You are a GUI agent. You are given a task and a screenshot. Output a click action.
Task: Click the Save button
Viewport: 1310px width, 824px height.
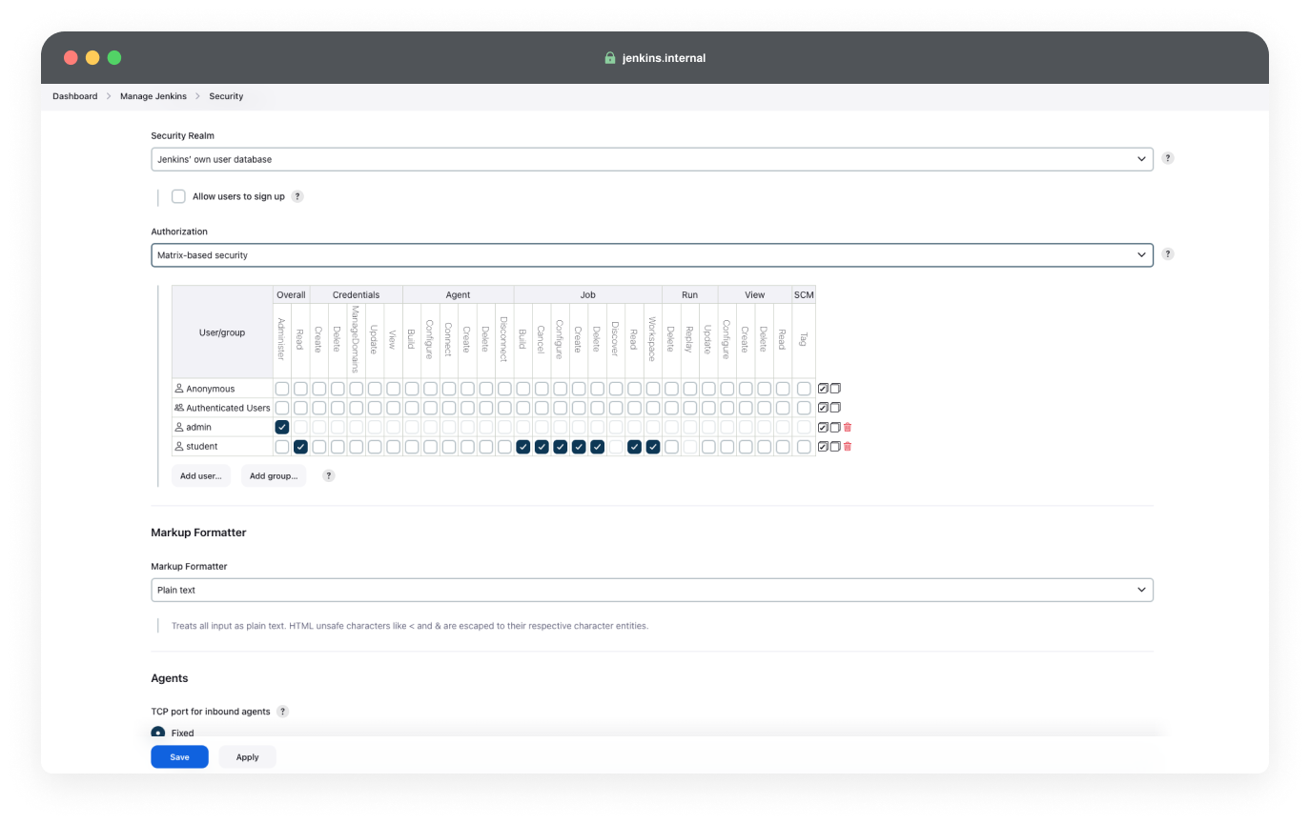pyautogui.click(x=179, y=757)
